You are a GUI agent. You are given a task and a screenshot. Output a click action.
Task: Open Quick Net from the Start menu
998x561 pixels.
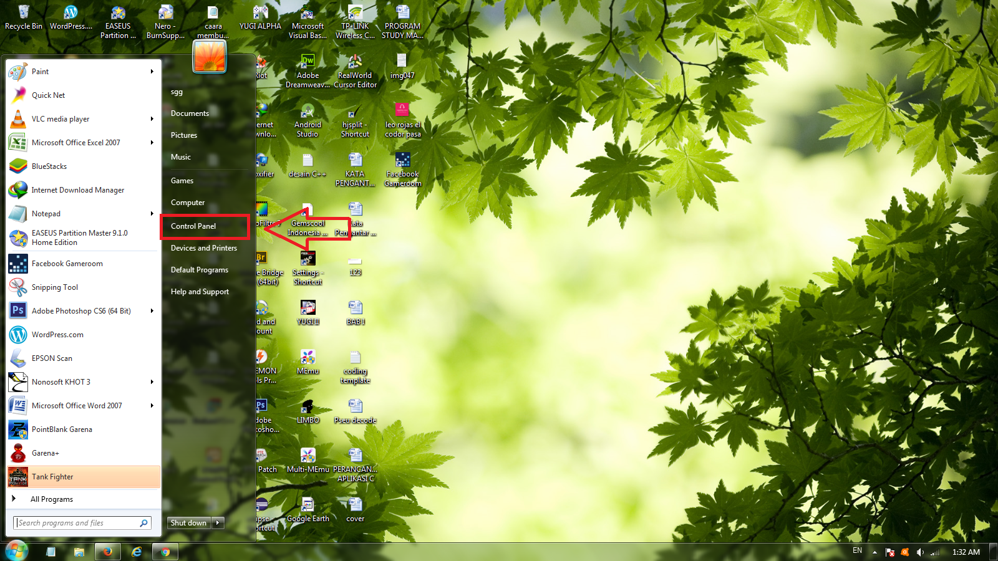[x=84, y=95]
